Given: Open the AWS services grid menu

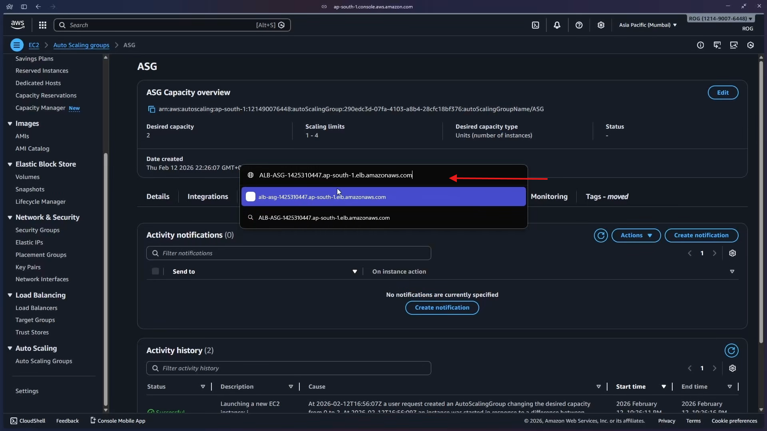Looking at the screenshot, I should click(42, 25).
